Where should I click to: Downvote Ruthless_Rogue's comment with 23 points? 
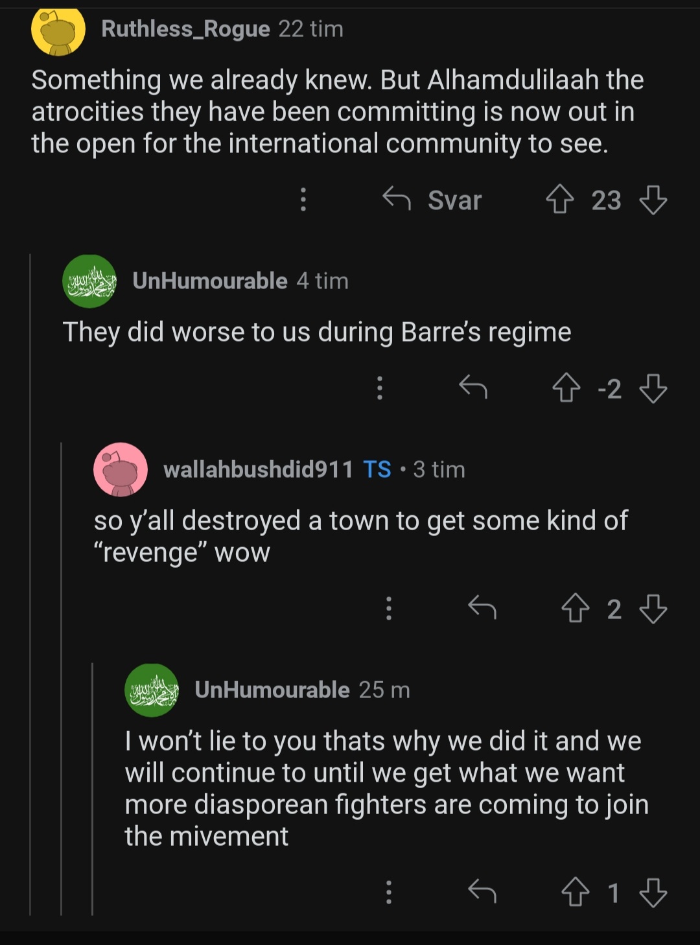pyautogui.click(x=653, y=200)
